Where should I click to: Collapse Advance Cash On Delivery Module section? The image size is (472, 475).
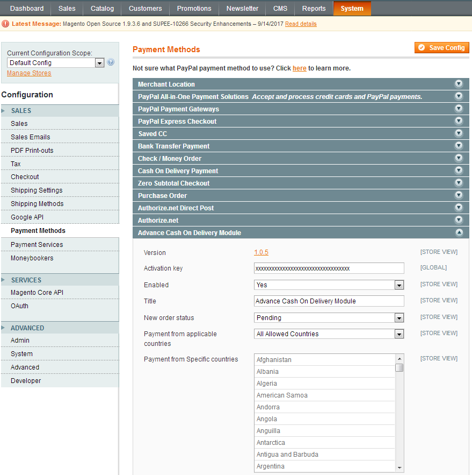tap(459, 233)
